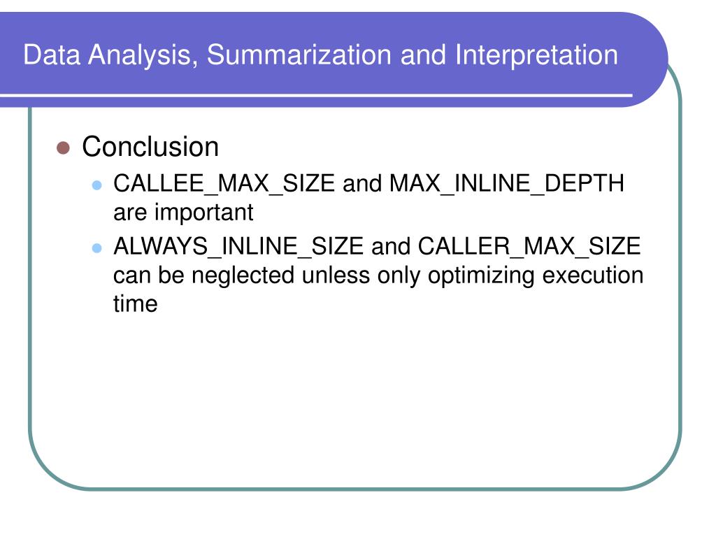Click the word MAX_INLINE_DEPTH

coord(506,184)
